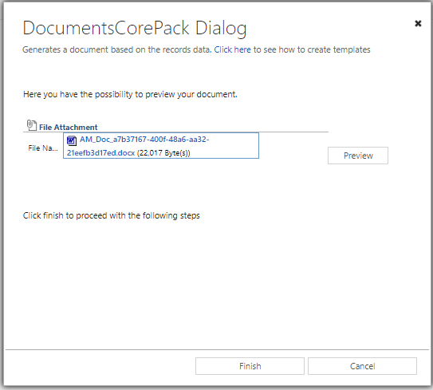Open the AM_Doc docx file link
The width and height of the screenshot is (433, 390).
point(138,146)
